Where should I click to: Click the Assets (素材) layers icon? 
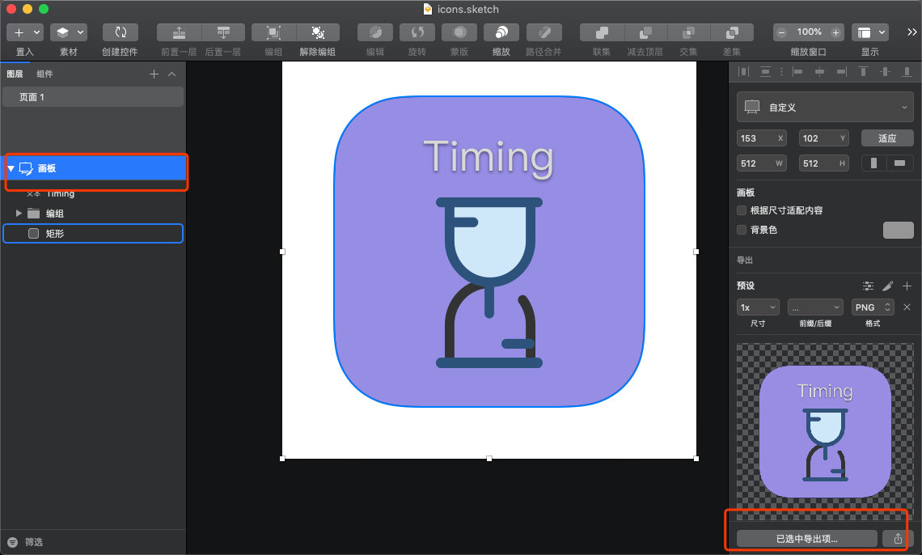[x=63, y=32]
